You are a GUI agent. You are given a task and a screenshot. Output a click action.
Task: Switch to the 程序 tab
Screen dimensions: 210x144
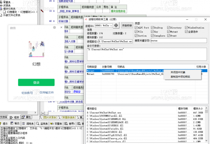coord(14,117)
